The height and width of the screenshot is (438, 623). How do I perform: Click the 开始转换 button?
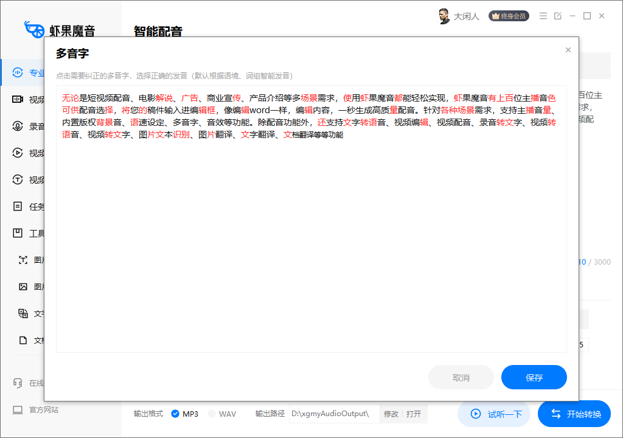574,414
